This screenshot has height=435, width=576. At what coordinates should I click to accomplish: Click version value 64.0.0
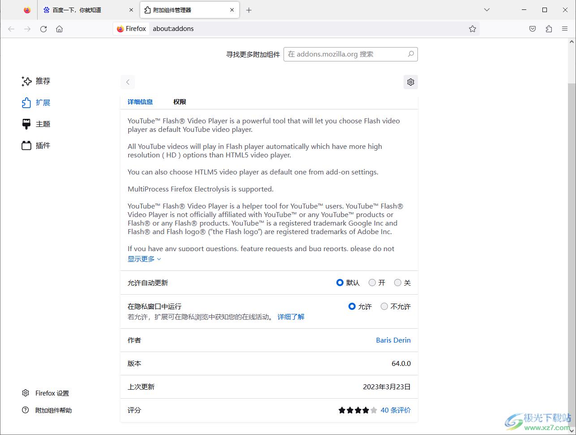pos(401,363)
